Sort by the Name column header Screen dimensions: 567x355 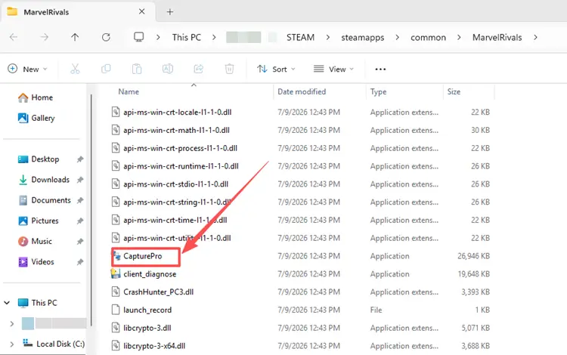pyautogui.click(x=129, y=91)
